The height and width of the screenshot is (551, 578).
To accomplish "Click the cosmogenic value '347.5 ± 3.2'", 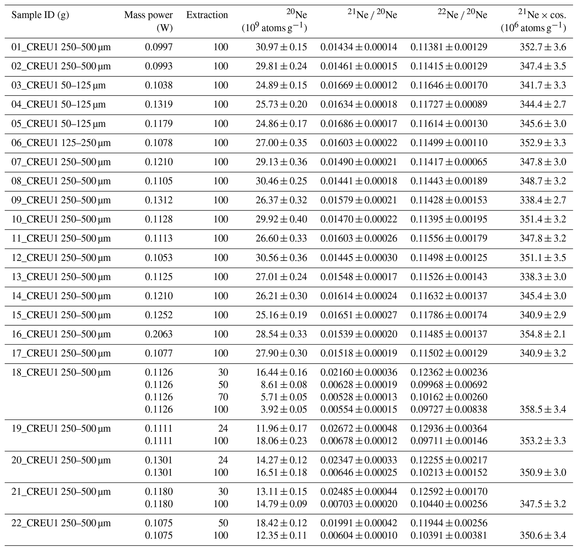I will pyautogui.click(x=543, y=504).
